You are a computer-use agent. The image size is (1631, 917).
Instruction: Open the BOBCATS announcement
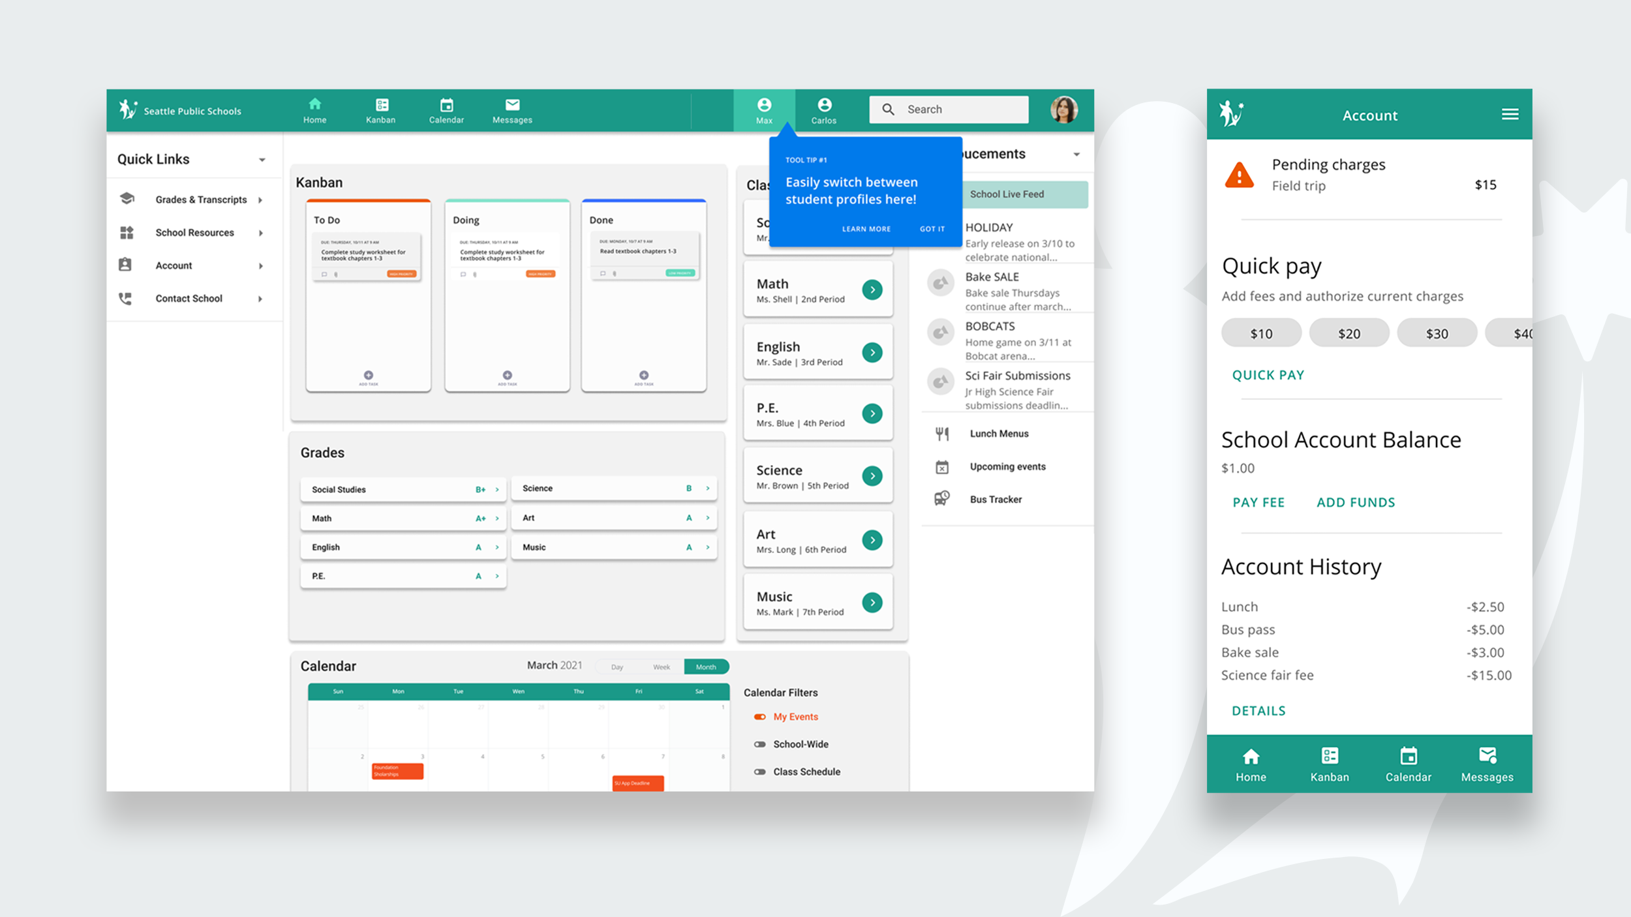[1008, 340]
